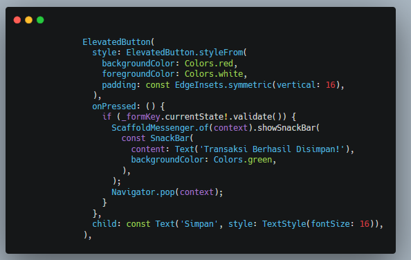Click 'currentState!' text
The width and height of the screenshot is (411, 260).
coord(197,117)
